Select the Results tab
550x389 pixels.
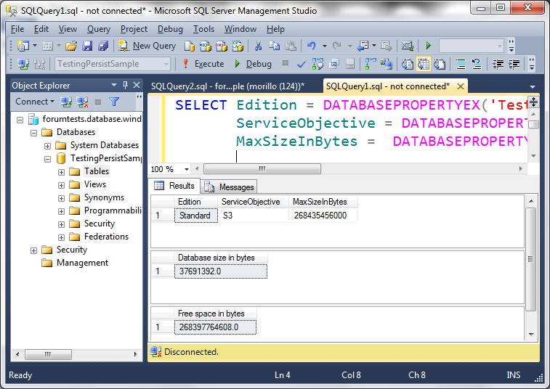tap(174, 186)
